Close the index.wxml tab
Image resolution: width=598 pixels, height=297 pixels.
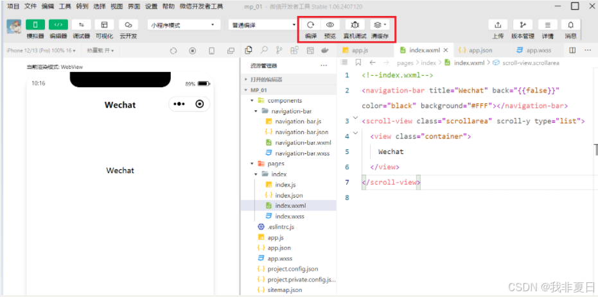tap(446, 50)
